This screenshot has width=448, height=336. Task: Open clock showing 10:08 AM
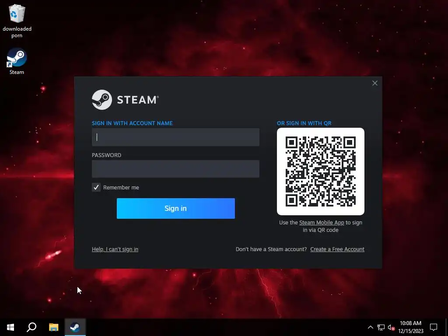click(410, 327)
